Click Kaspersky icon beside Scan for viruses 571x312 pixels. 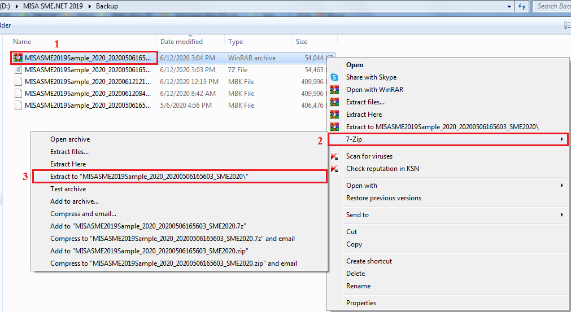(x=334, y=156)
